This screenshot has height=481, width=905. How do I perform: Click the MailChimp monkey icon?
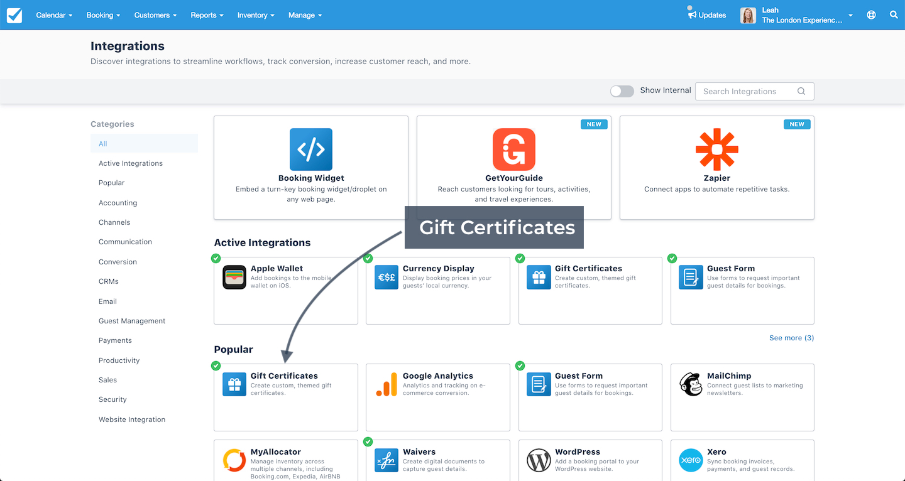click(691, 384)
